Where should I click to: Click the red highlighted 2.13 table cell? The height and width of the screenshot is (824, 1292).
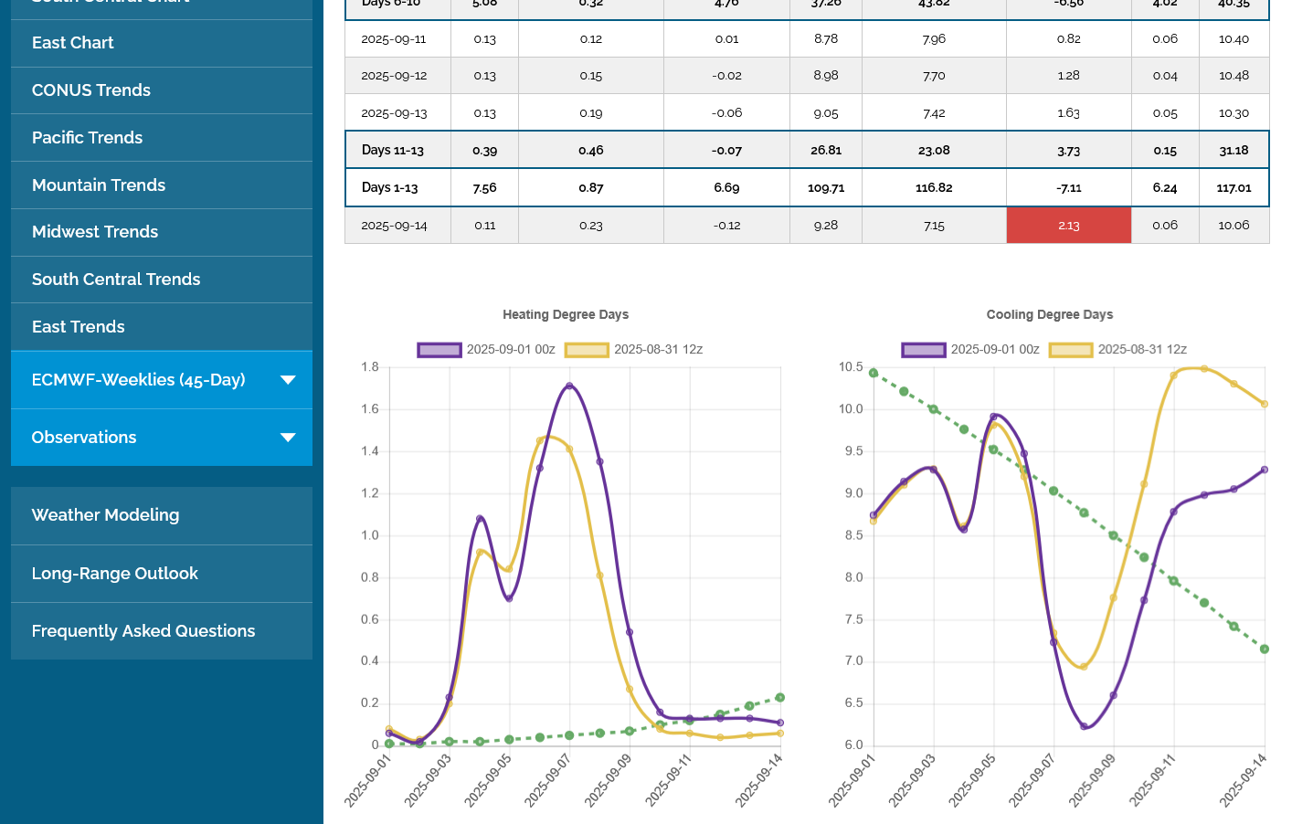[1068, 226]
